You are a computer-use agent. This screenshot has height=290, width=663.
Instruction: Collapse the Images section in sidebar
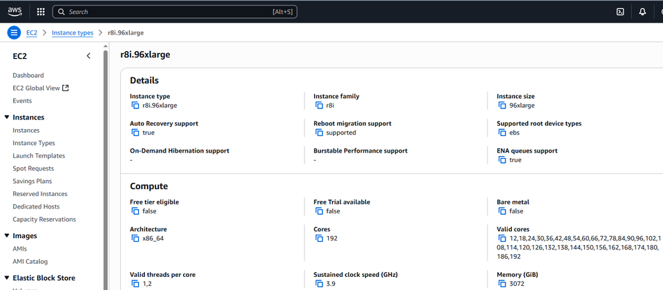[x=7, y=235]
